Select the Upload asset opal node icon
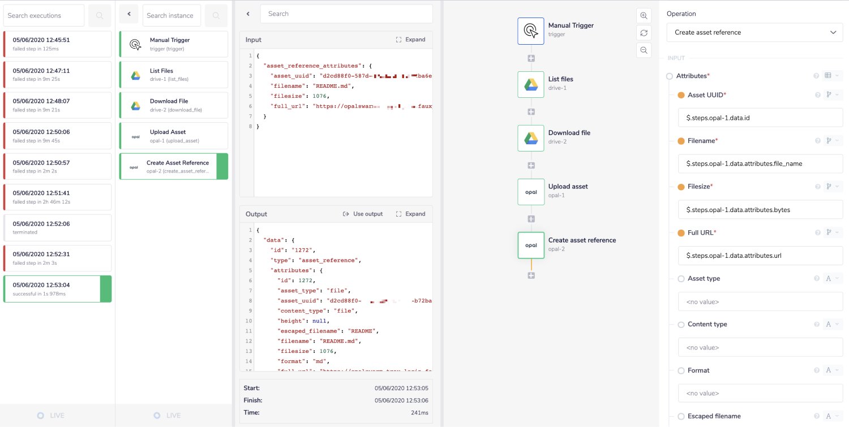Image resolution: width=849 pixels, height=427 pixels. point(530,192)
